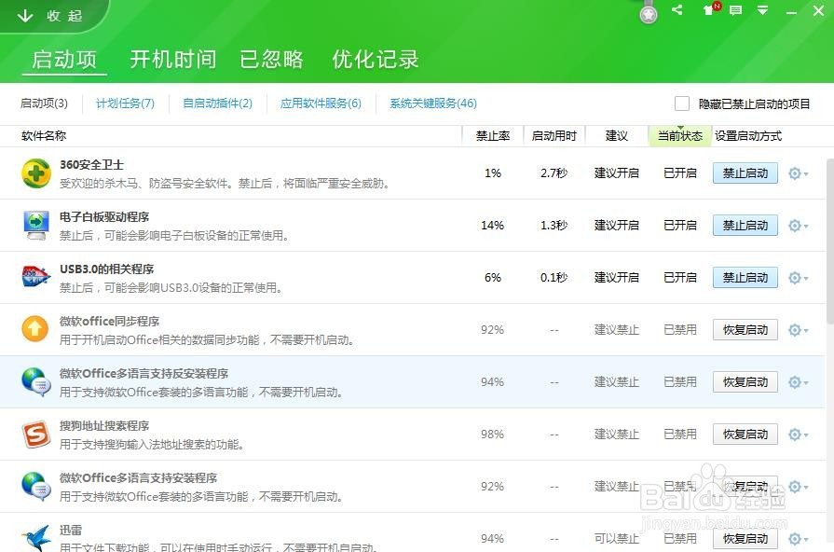Collapse panel with the 收起 arrow
Screen dimensions: 834x552
coord(49,16)
